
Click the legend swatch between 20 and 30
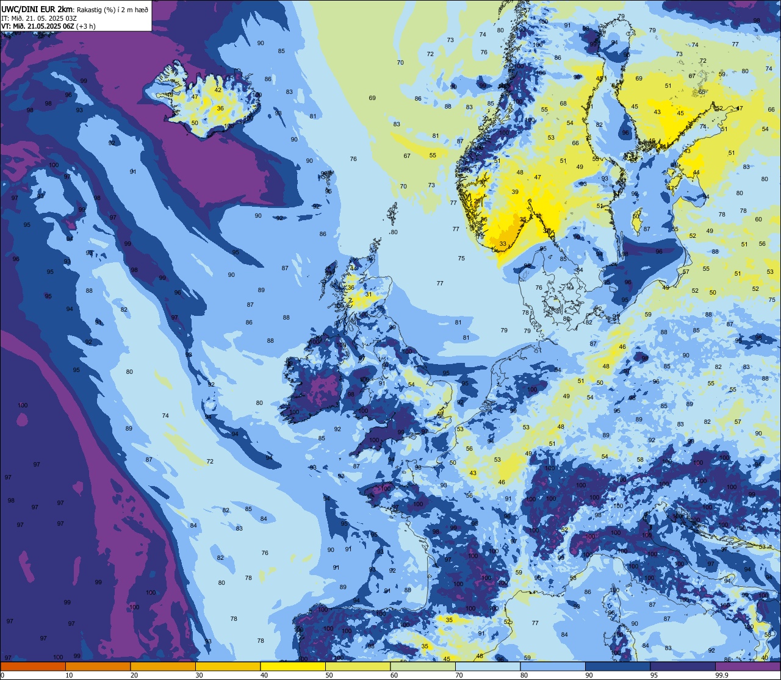pyautogui.click(x=163, y=666)
